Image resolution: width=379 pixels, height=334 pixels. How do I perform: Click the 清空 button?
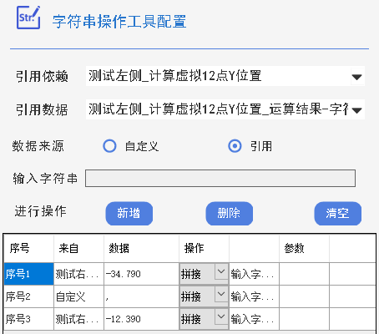338,214
